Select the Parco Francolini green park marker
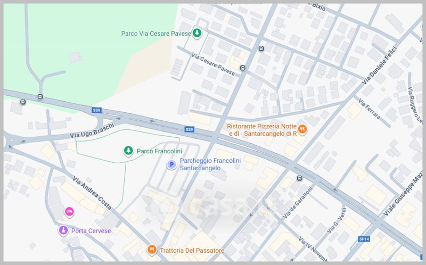 128,151
